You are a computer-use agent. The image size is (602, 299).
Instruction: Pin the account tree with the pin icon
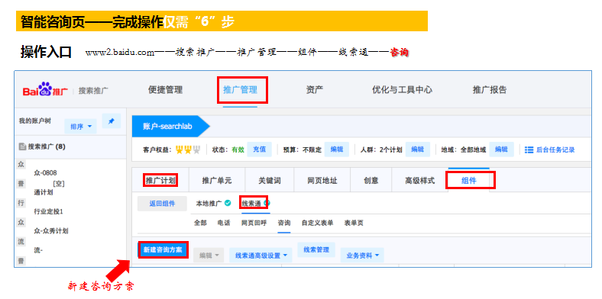(112, 121)
